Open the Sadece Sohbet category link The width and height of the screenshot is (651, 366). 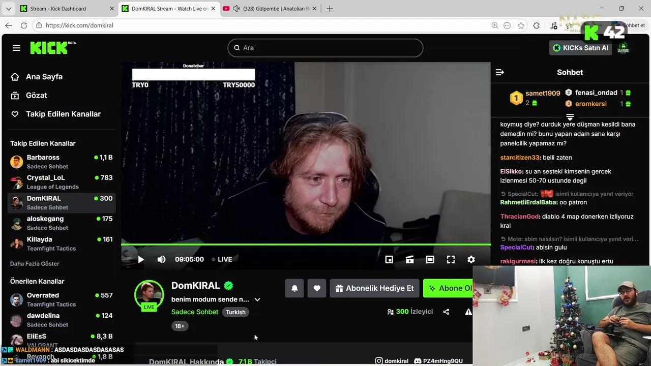click(x=195, y=312)
